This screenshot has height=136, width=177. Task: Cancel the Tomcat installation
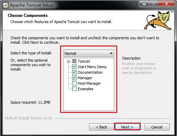157,127
